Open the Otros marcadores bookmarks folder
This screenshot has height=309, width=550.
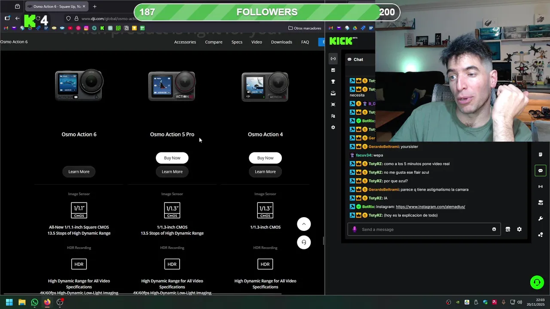click(305, 28)
